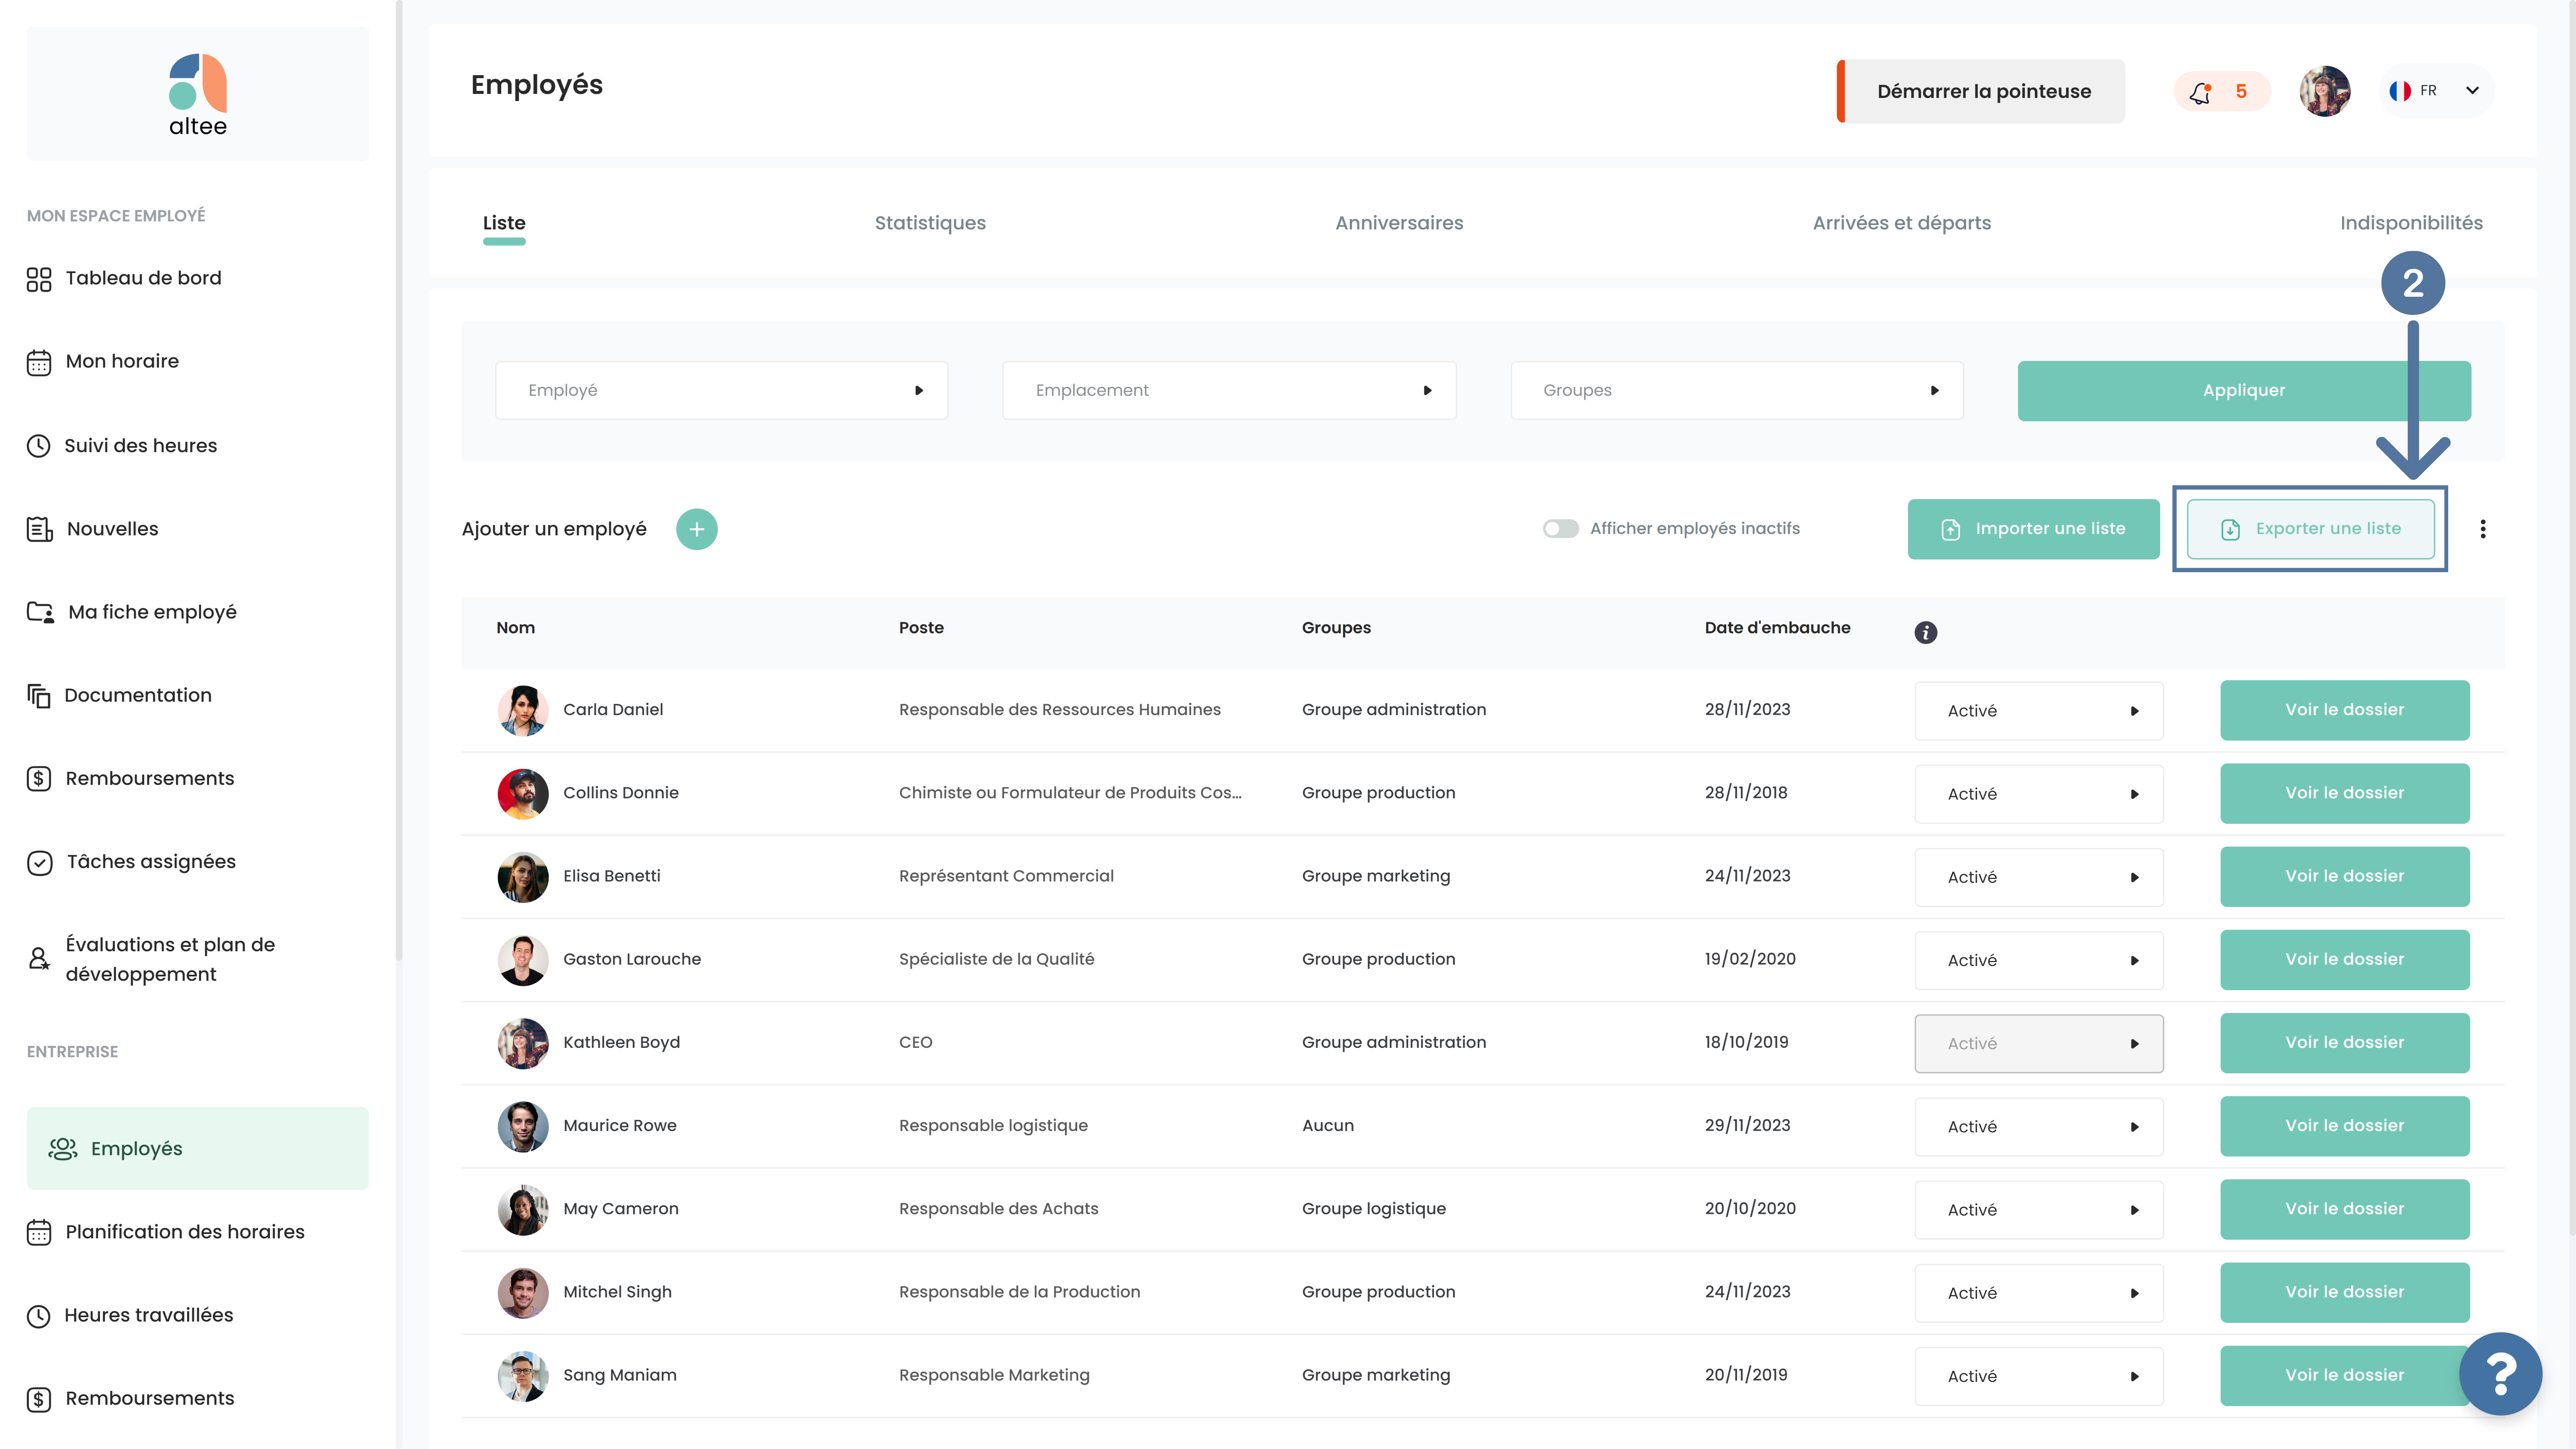
Task: Click Sang Maniam's avatar photo
Action: (523, 1376)
